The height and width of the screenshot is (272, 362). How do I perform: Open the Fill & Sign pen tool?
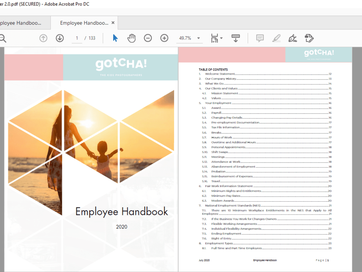293,38
